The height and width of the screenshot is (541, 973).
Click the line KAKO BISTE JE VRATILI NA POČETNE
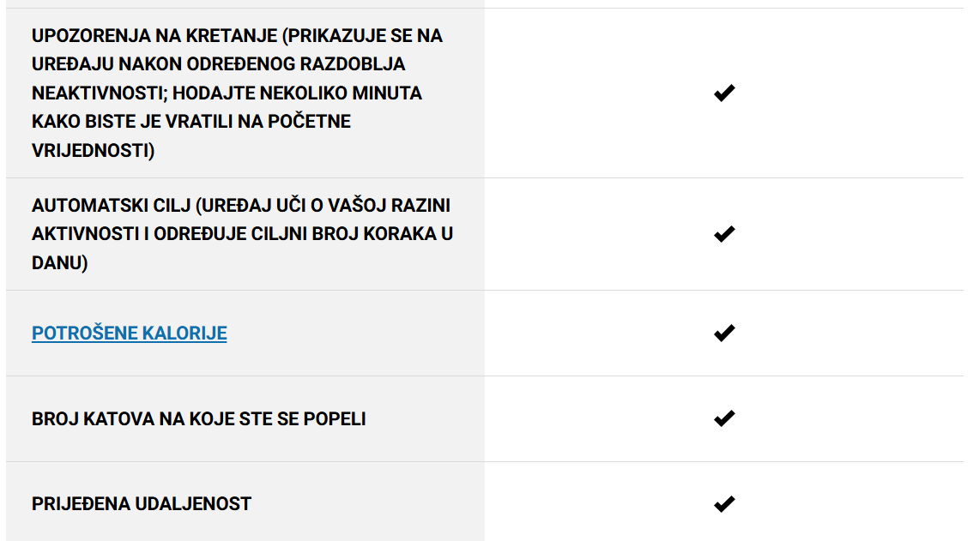(191, 122)
